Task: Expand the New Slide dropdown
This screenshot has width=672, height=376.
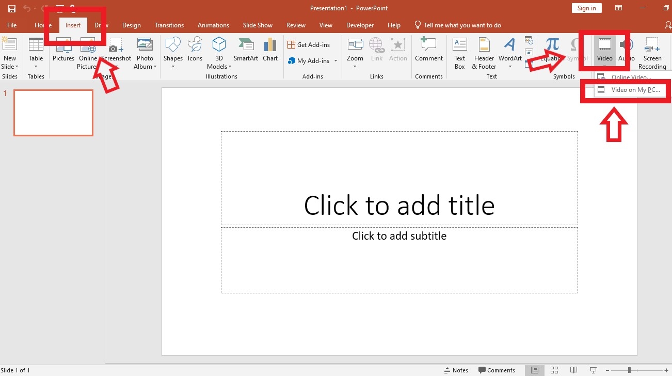Action: tap(10, 66)
